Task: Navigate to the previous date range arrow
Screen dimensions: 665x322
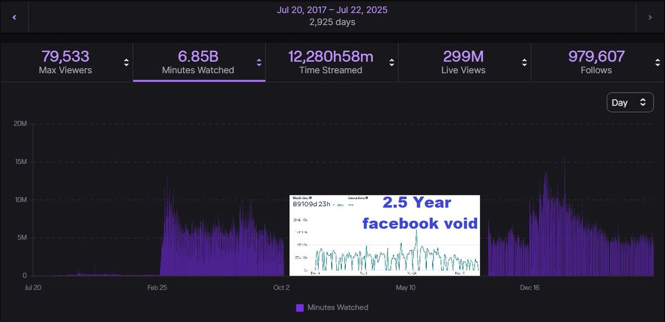Action: (14, 17)
